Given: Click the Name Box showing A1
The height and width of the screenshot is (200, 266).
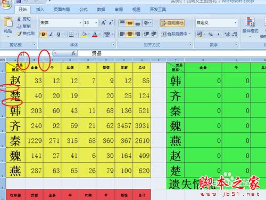Looking at the screenshot, I should tap(24, 53).
